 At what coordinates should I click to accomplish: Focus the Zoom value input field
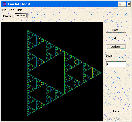116,64
